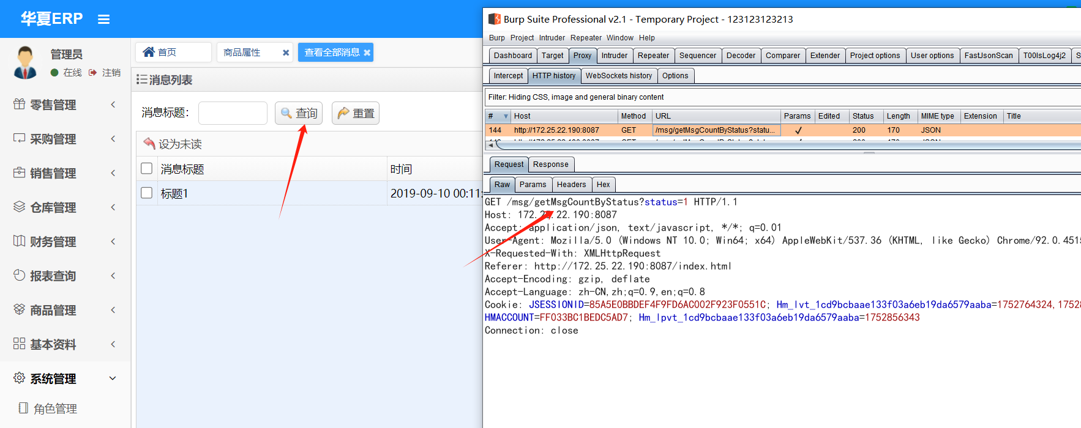
Task: Expand the 报表查询 menu chevron
Action: click(113, 276)
